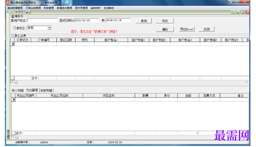Click the 类别 column header
This screenshot has width=256, height=147.
click(x=85, y=40)
